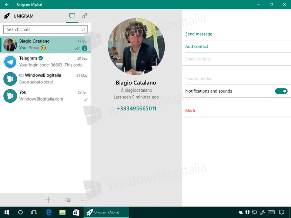The image size is (291, 218).
Task: Click the @biagiocatalano username
Action: [136, 90]
